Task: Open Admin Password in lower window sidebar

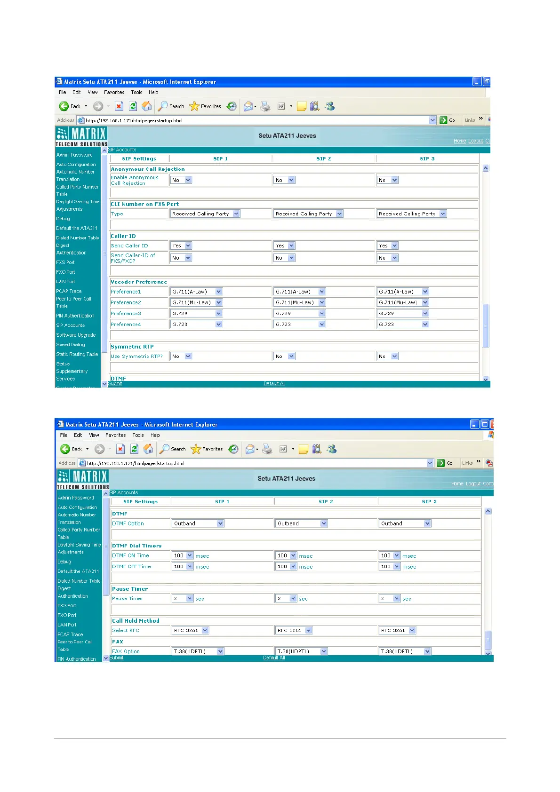Action: [x=76, y=498]
